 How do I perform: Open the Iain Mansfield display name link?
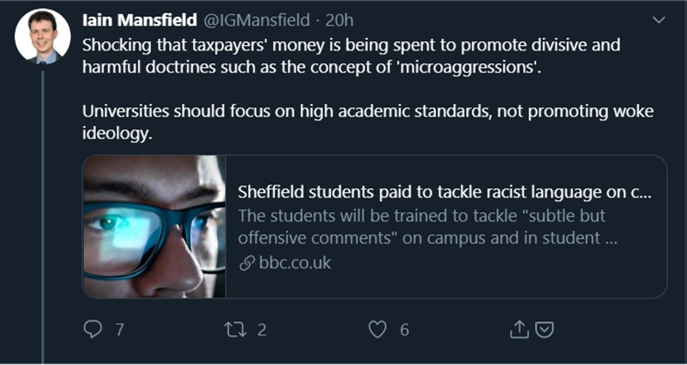139,20
